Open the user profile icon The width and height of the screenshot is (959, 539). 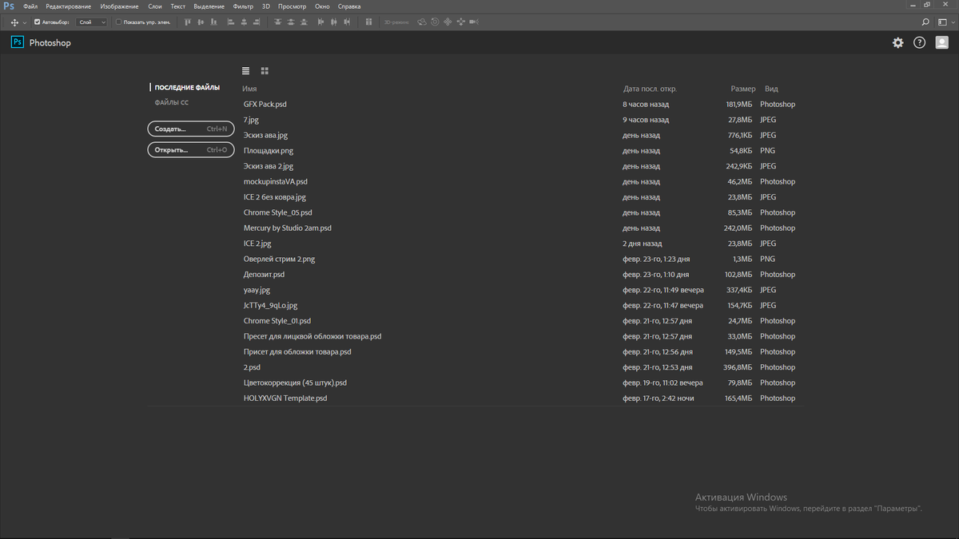(x=941, y=42)
